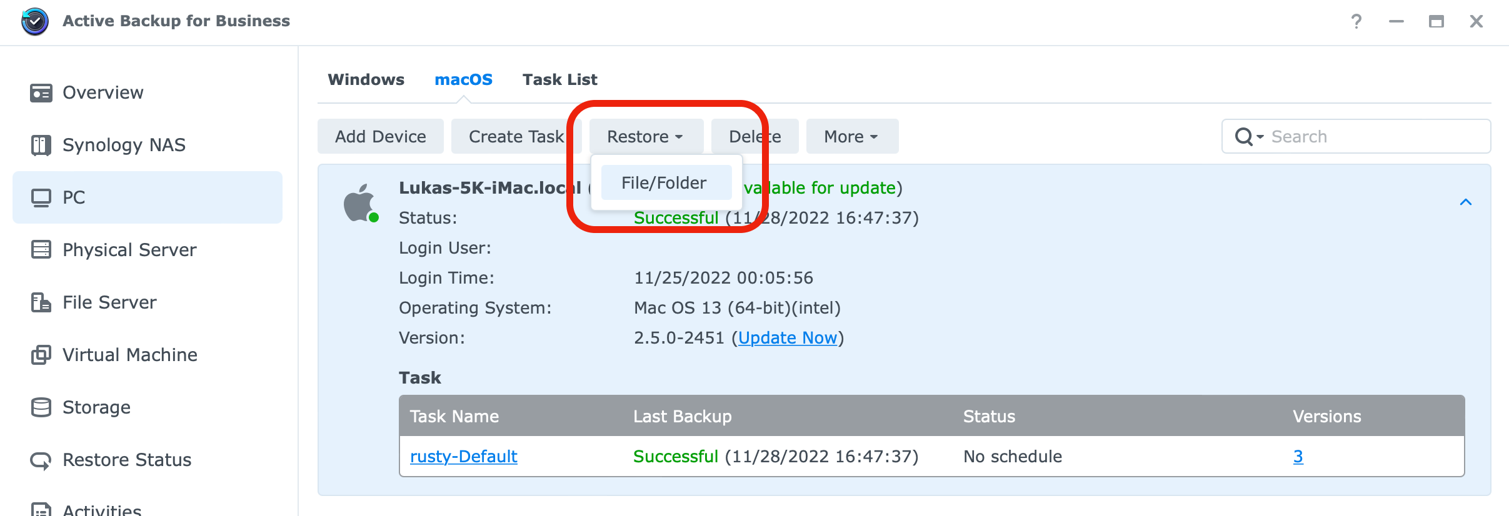The height and width of the screenshot is (516, 1509).
Task: Open the versions count link 3
Action: (1298, 457)
